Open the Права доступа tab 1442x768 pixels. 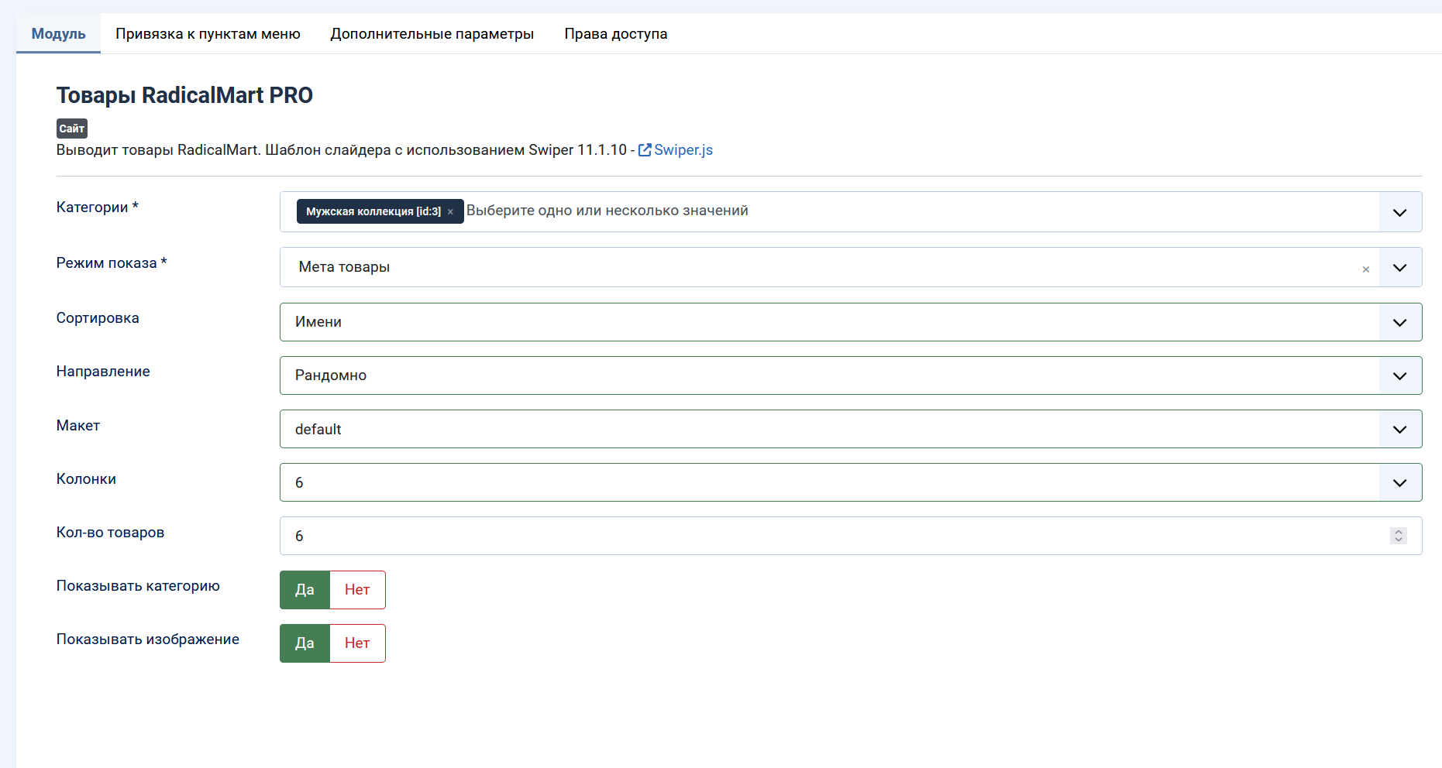pyautogui.click(x=615, y=34)
